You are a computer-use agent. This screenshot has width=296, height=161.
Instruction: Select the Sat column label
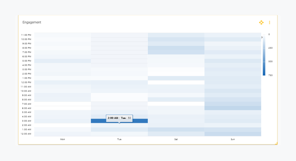(x=176, y=139)
